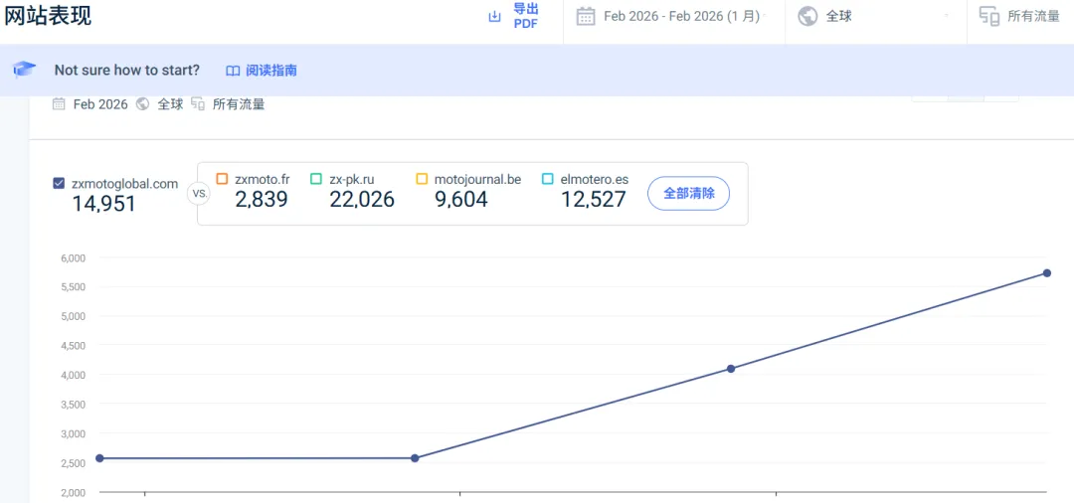
Task: Tick the elmotero.es checkbox
Action: click(548, 179)
